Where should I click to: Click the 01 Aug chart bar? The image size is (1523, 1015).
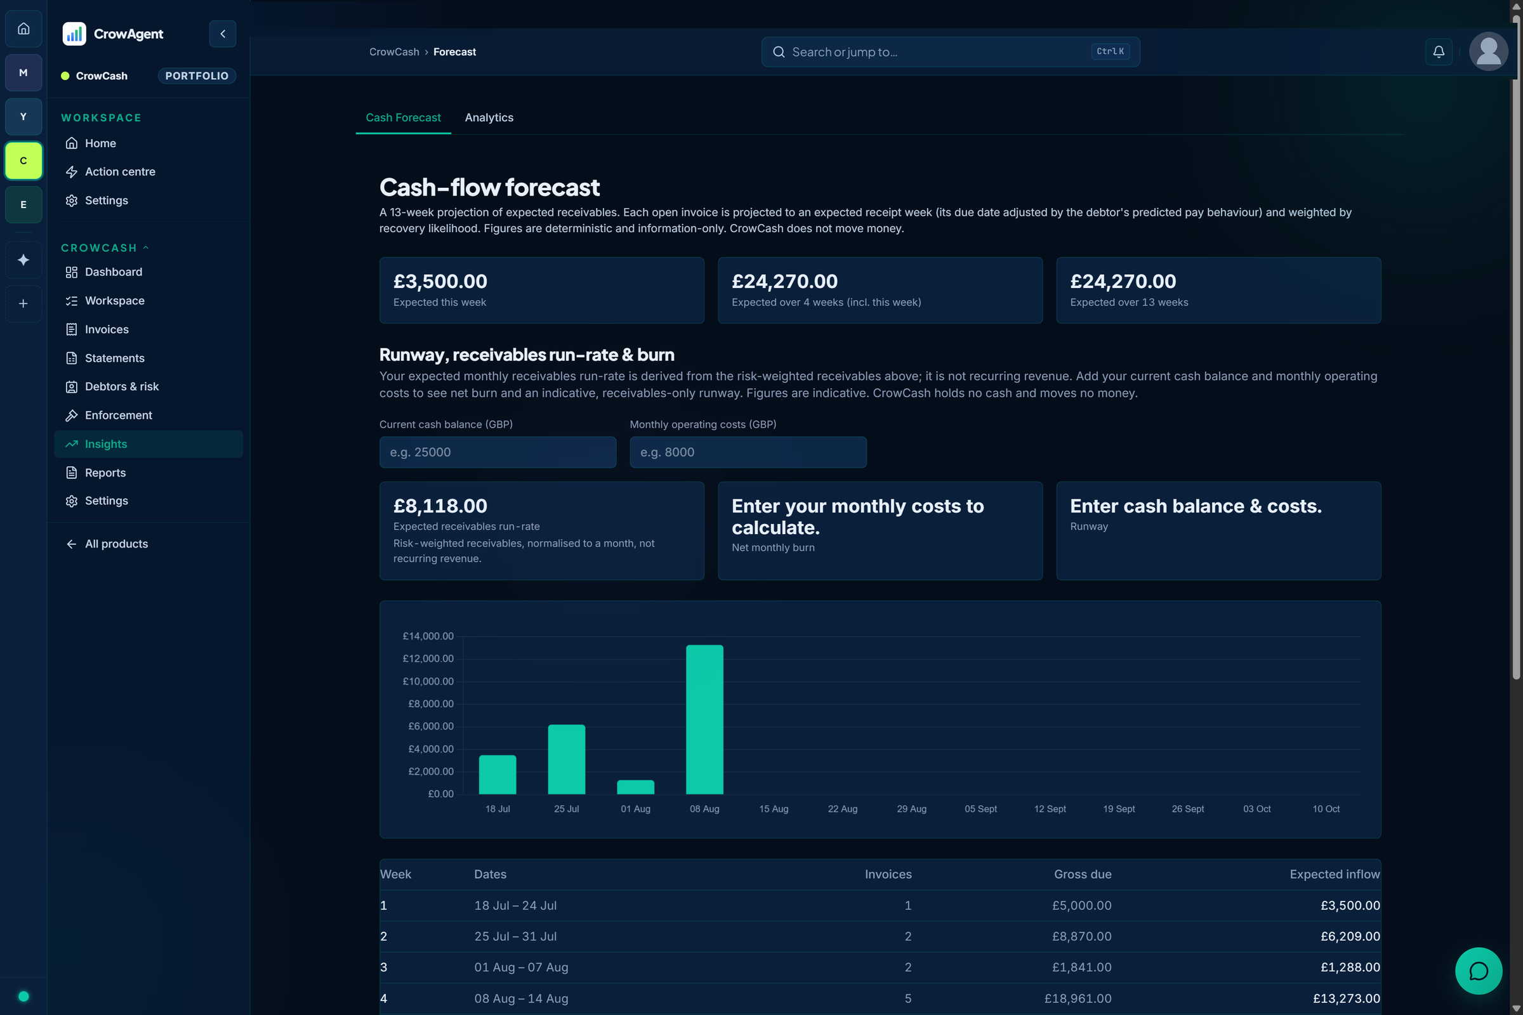point(635,787)
